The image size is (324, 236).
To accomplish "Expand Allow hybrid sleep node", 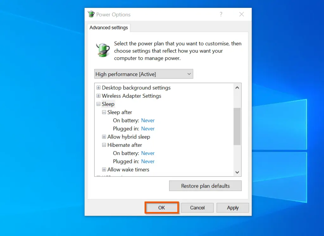I will tap(104, 137).
